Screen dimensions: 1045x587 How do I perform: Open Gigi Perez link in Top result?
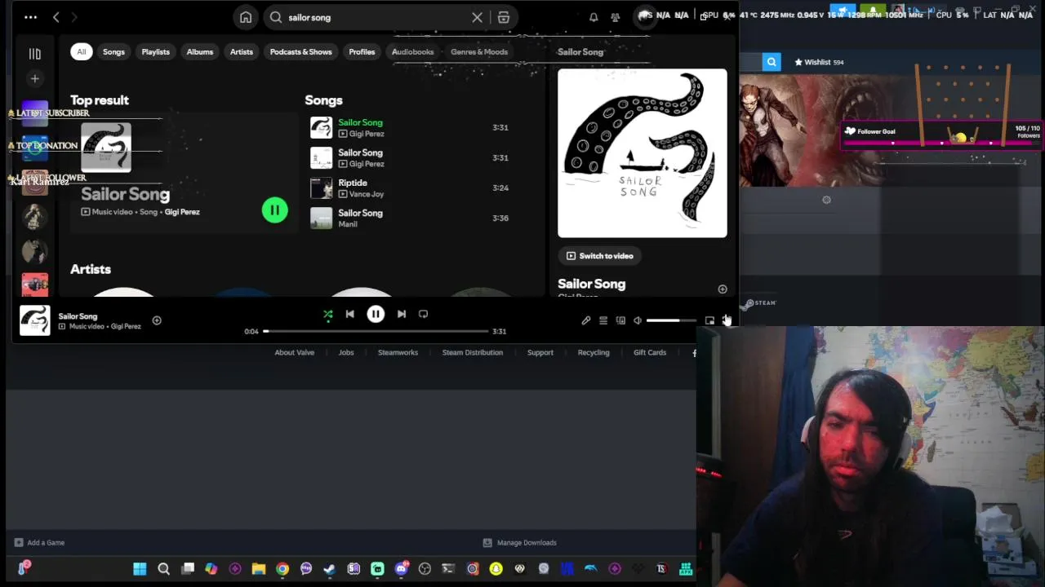pos(182,212)
